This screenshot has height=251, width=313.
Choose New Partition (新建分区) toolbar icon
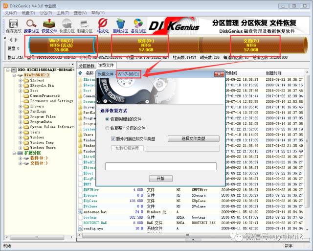point(85,26)
